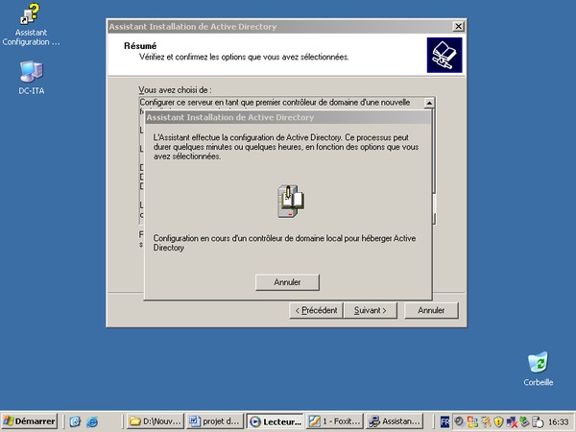This screenshot has width=576, height=432.
Task: Open the Démarrer start menu
Action: pos(30,421)
